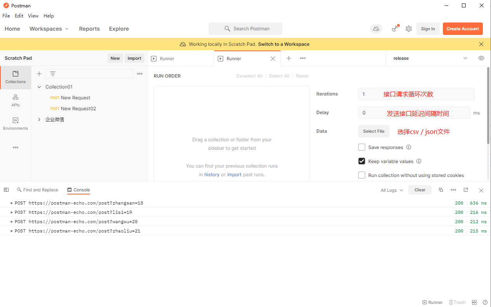The width and height of the screenshot is (491, 307).
Task: Click the cloud sync status icon
Action: click(x=376, y=29)
